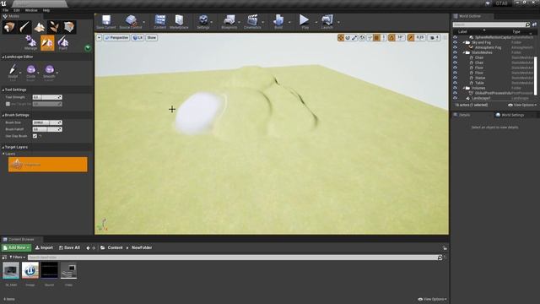Screen dimensions: 540x304
Task: Open the Perspective view dropdown
Action: pos(116,37)
